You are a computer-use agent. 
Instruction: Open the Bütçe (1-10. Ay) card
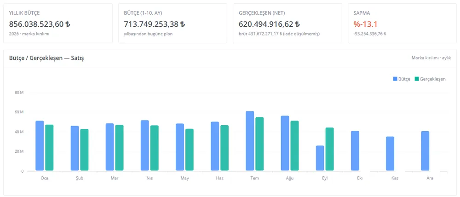pos(172,23)
